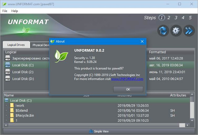Select Local Disk (C:) root in file tree
Viewport: 198px width, 135px height.
(x=97, y=100)
